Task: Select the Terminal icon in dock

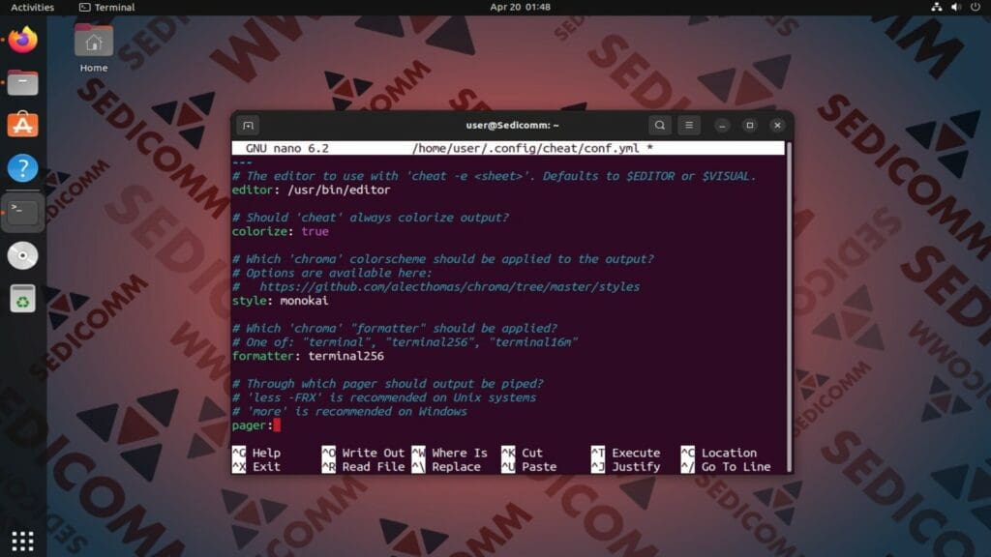Action: click(x=23, y=212)
